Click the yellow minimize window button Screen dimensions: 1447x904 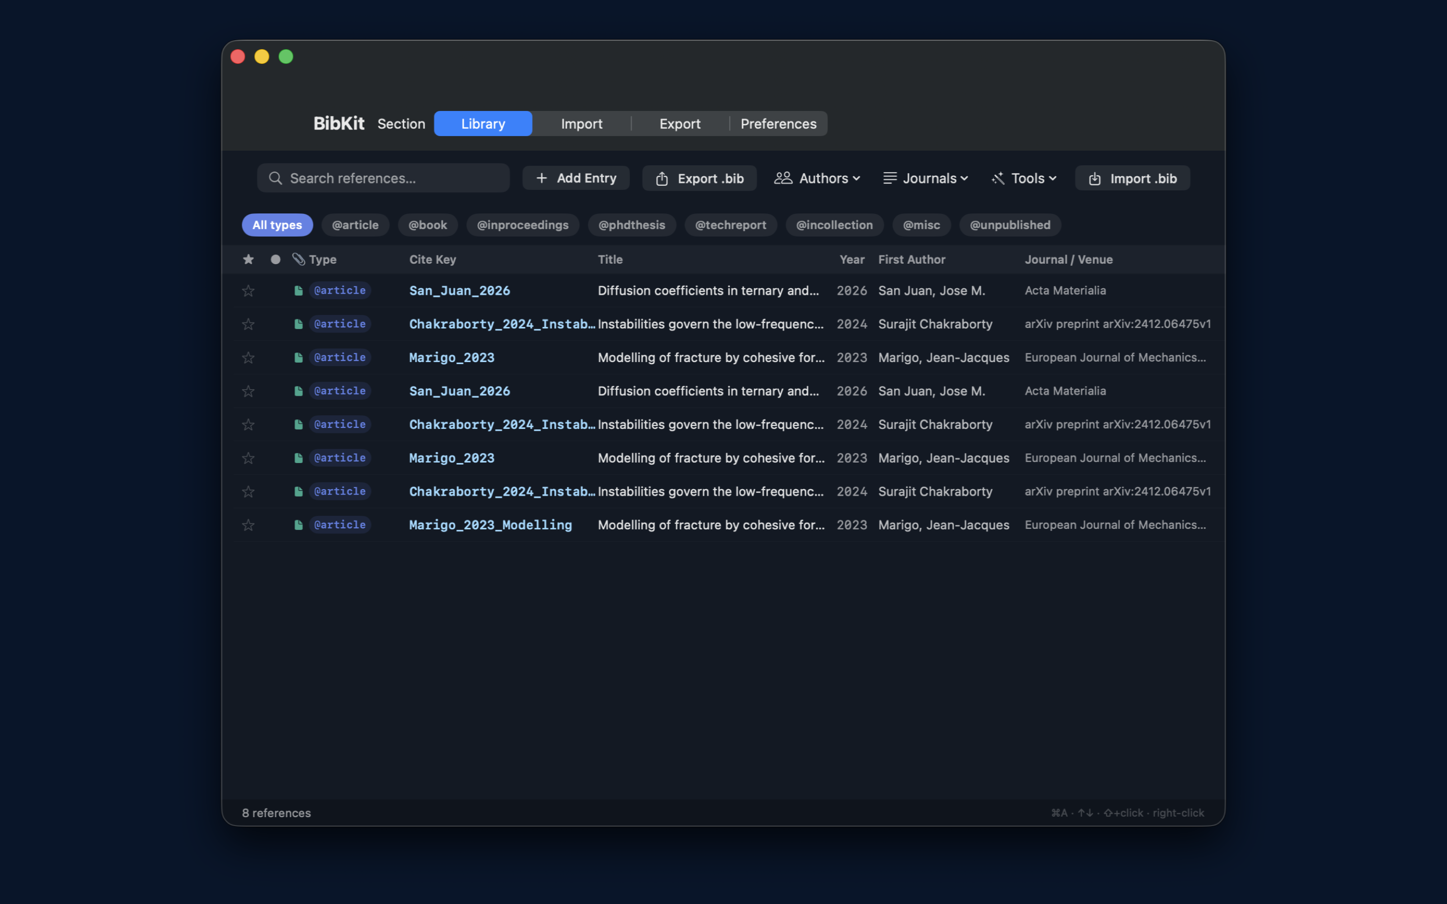tap(262, 56)
